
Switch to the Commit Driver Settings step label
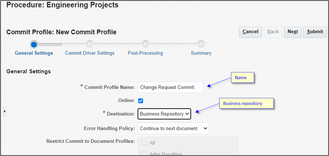click(90, 53)
